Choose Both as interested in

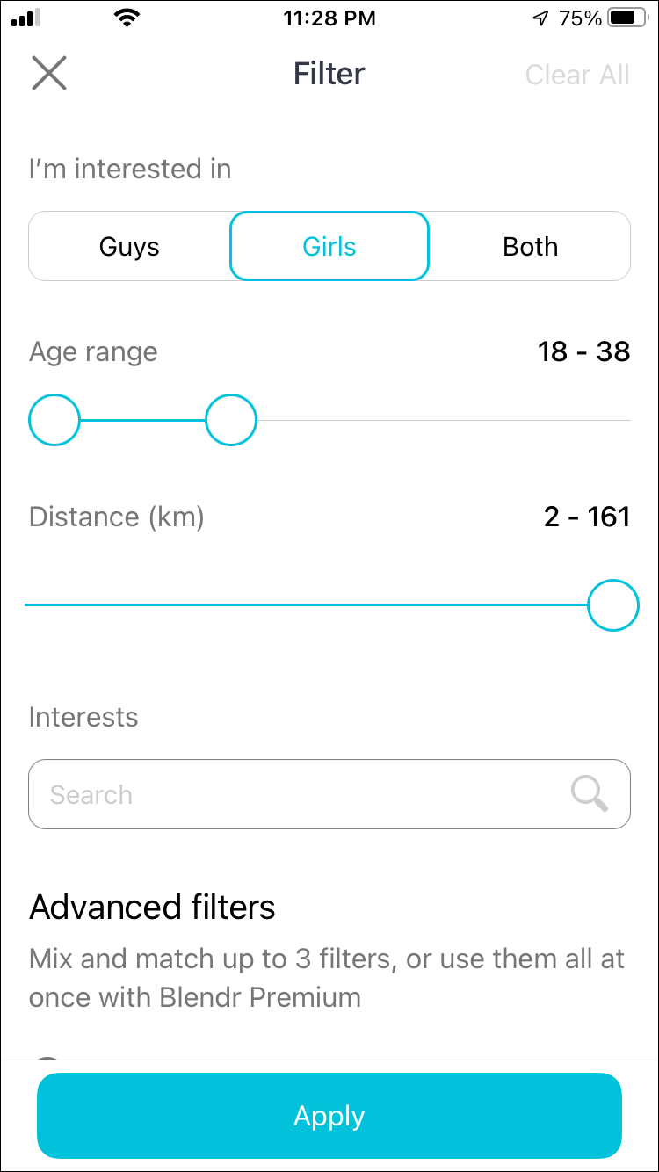click(x=530, y=247)
